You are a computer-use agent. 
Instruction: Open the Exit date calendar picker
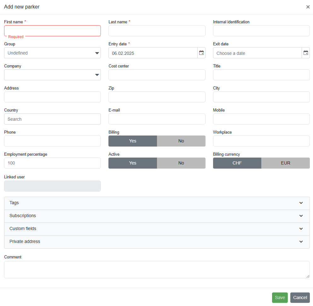pyautogui.click(x=306, y=53)
